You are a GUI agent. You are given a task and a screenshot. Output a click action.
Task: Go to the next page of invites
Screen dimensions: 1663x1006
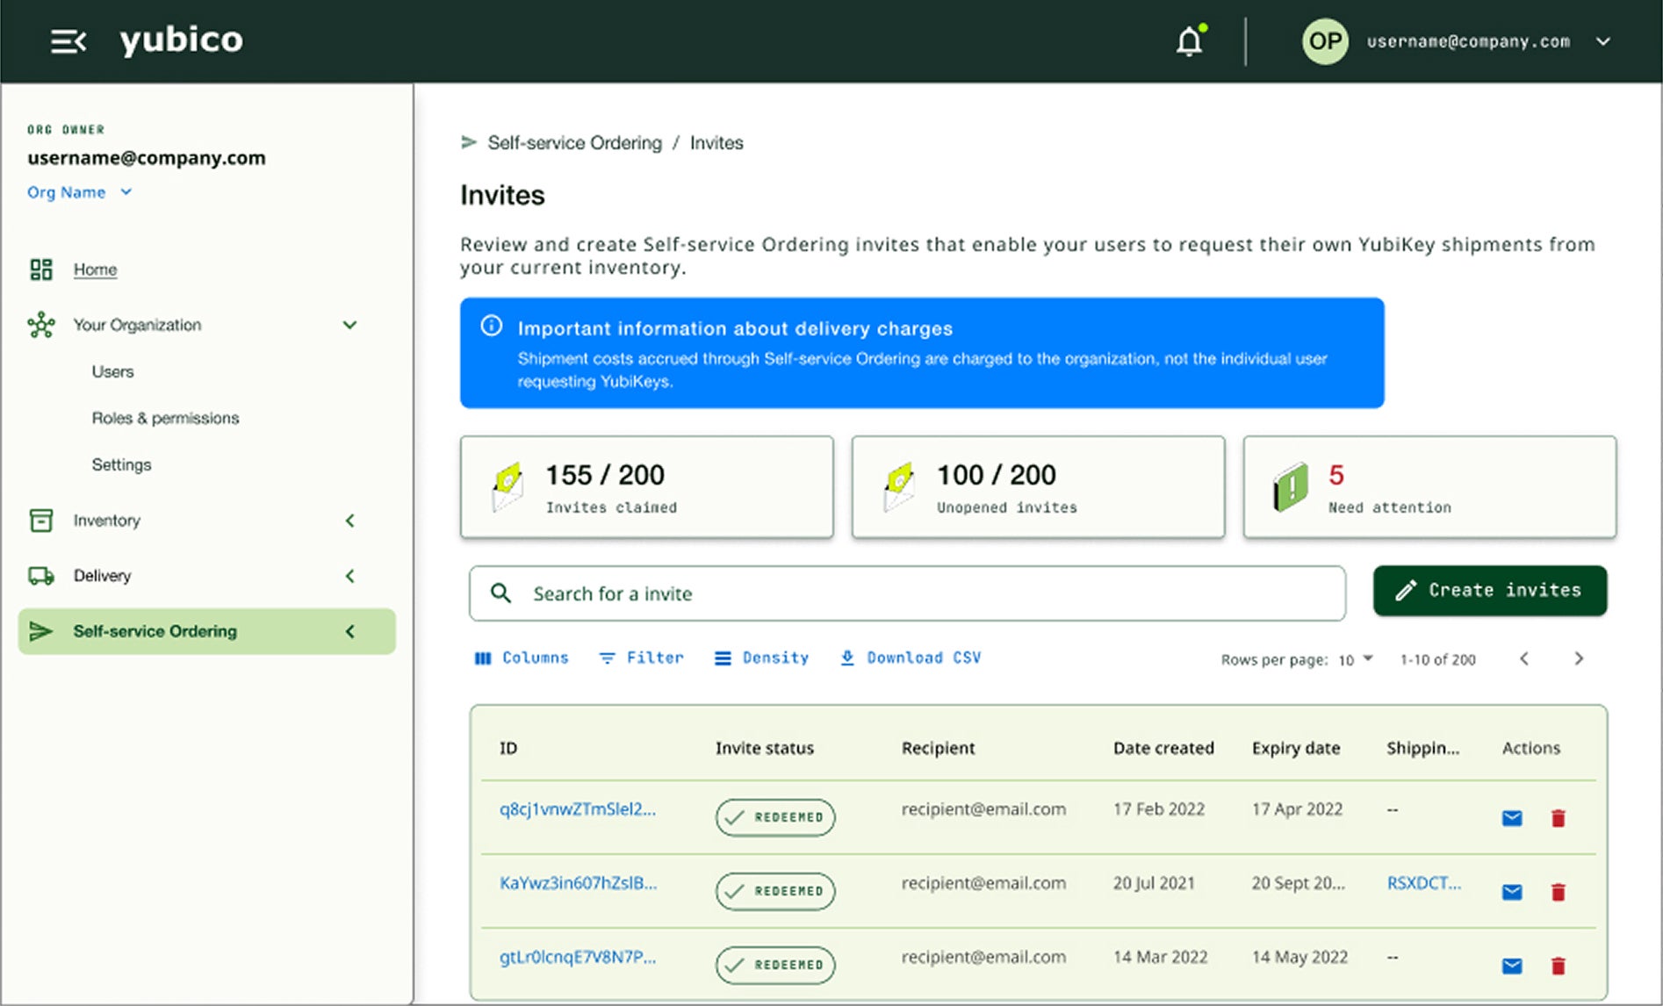(x=1578, y=658)
